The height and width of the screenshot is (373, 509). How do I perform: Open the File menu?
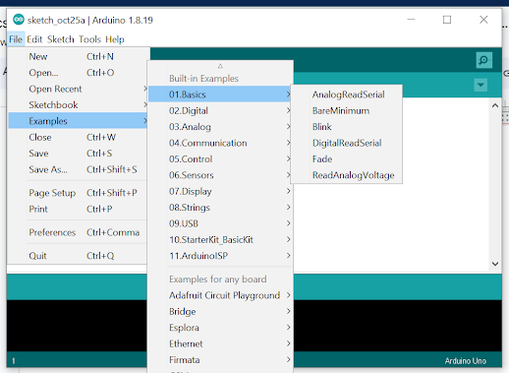(16, 39)
